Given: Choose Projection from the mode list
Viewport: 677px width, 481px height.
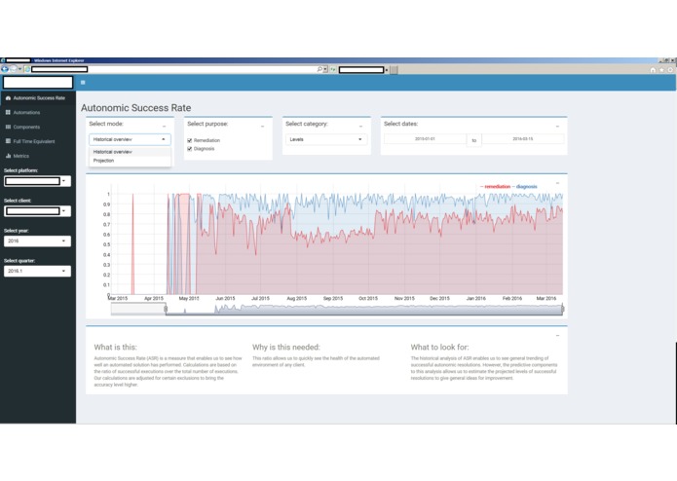Looking at the screenshot, I should 130,161.
